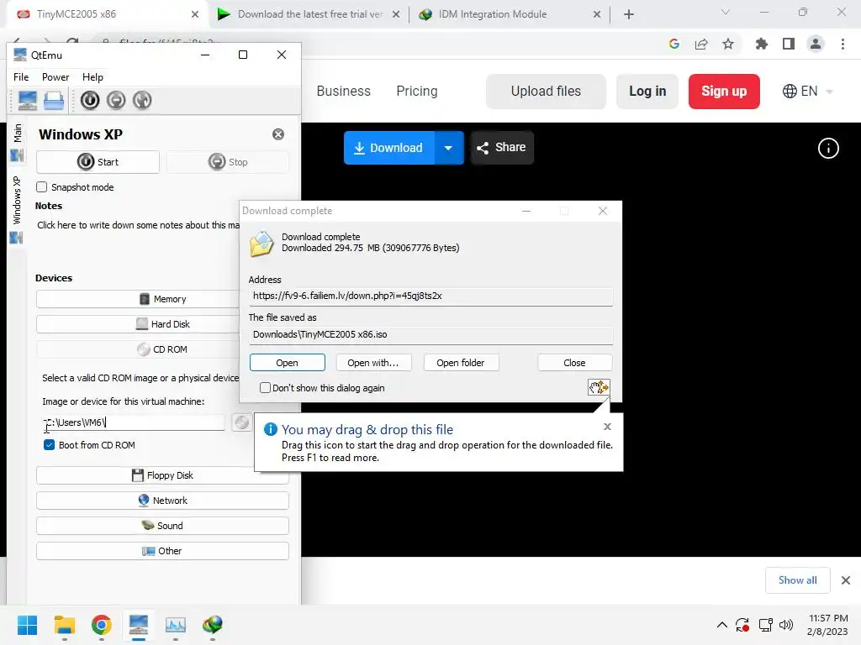
Task: Click Upload files button
Action: [x=546, y=91]
